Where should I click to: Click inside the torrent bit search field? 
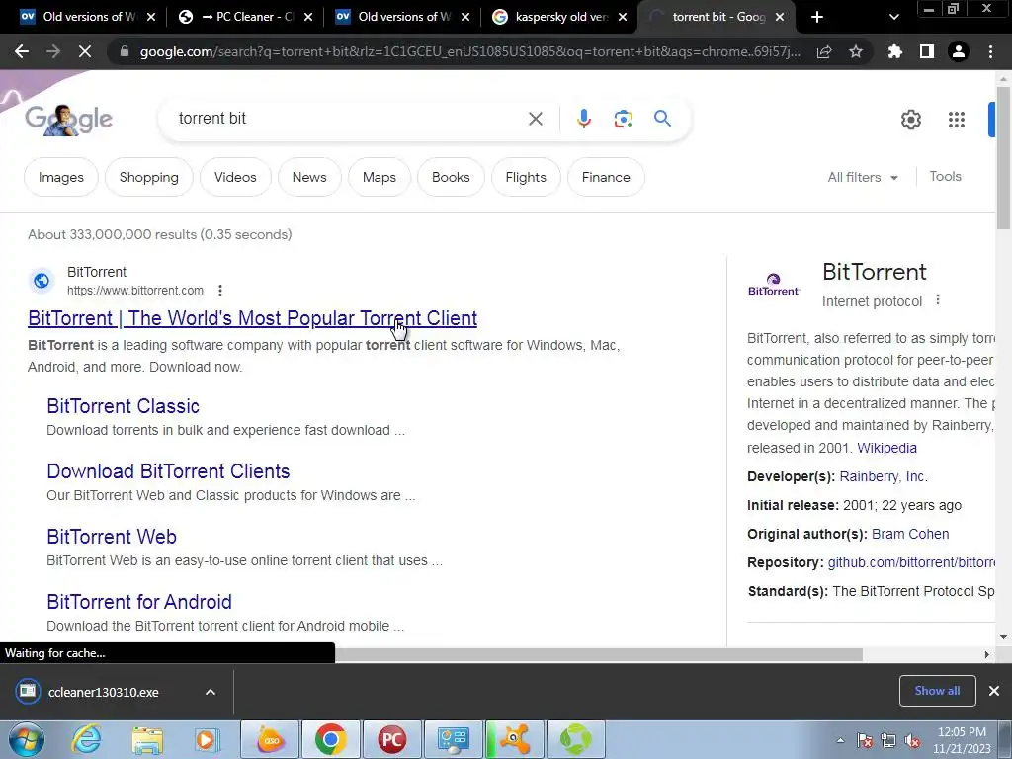pos(349,119)
